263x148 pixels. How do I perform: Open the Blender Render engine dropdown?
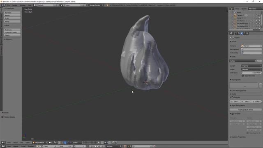tap(96, 5)
